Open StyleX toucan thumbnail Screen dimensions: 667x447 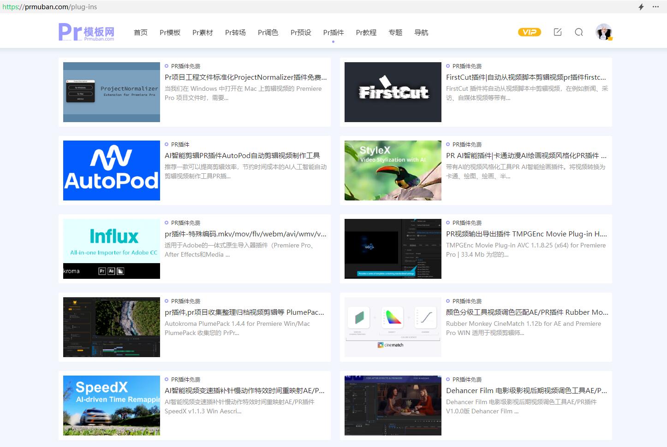click(x=393, y=171)
